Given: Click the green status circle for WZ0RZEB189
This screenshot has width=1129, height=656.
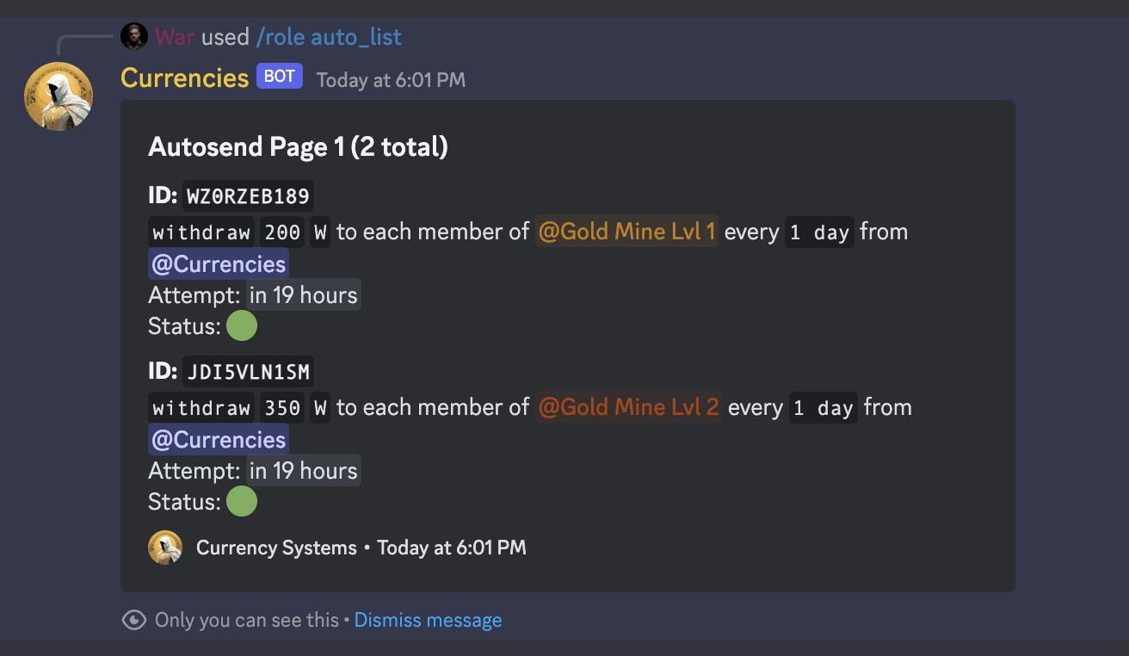Looking at the screenshot, I should point(242,326).
